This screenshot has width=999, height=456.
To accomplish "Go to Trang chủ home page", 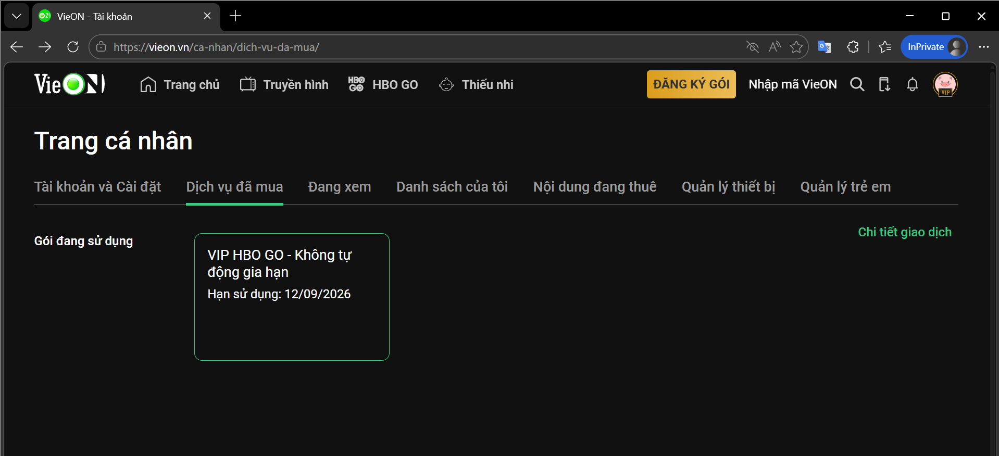I will (x=180, y=84).
